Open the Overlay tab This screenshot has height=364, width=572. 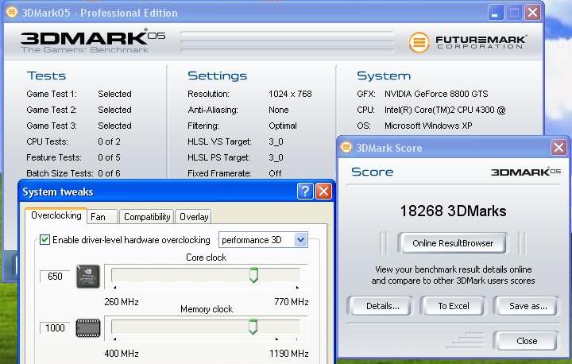pyautogui.click(x=193, y=217)
